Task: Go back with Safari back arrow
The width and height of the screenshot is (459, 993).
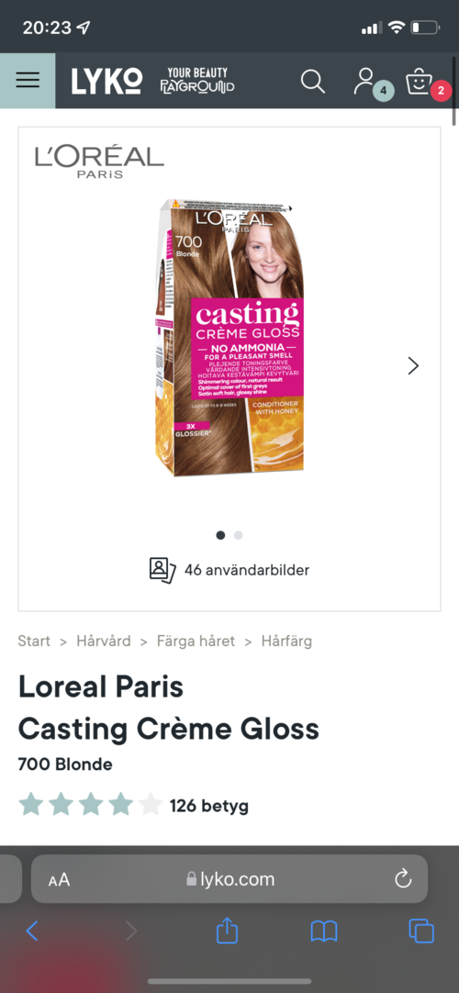Action: coord(32,931)
